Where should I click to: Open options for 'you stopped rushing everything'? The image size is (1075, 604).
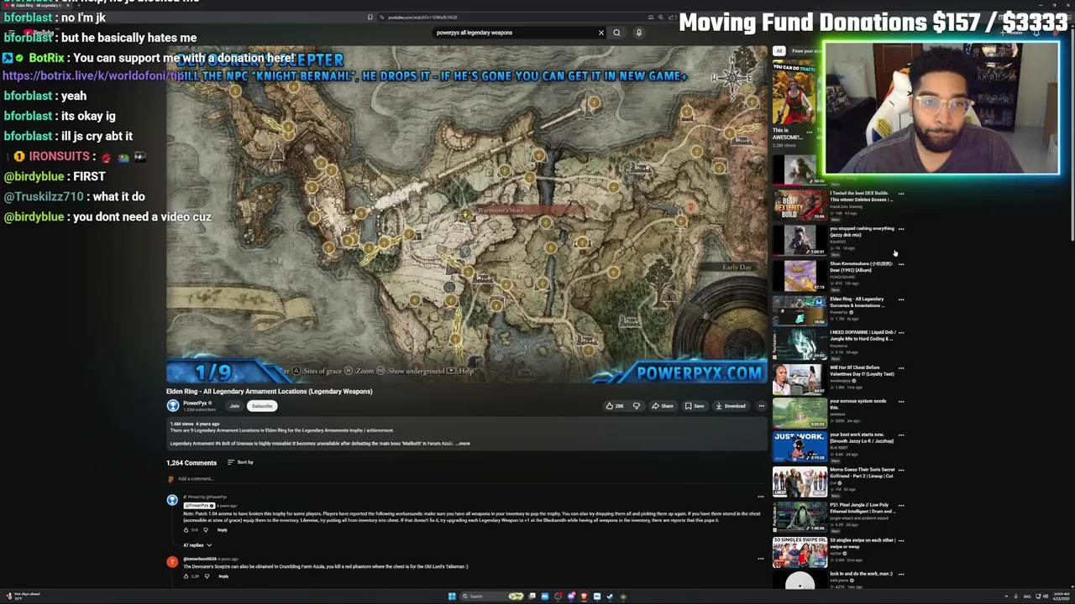point(901,229)
